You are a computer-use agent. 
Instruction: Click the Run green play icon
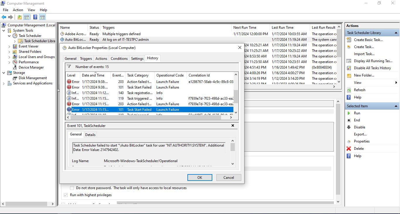click(349, 113)
